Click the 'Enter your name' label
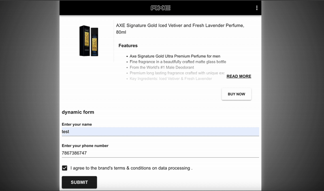This screenshot has width=324, height=191. [x=77, y=124]
